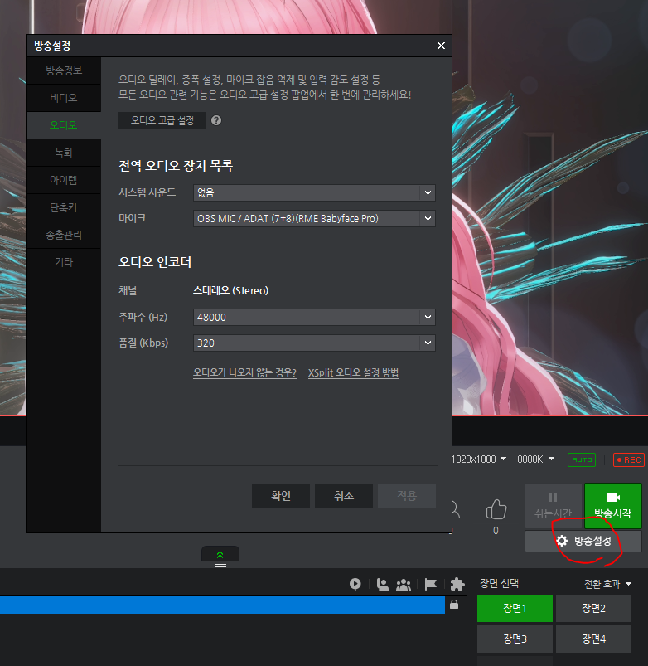Open the 전환 효과 dropdown
648x666 pixels.
click(607, 584)
